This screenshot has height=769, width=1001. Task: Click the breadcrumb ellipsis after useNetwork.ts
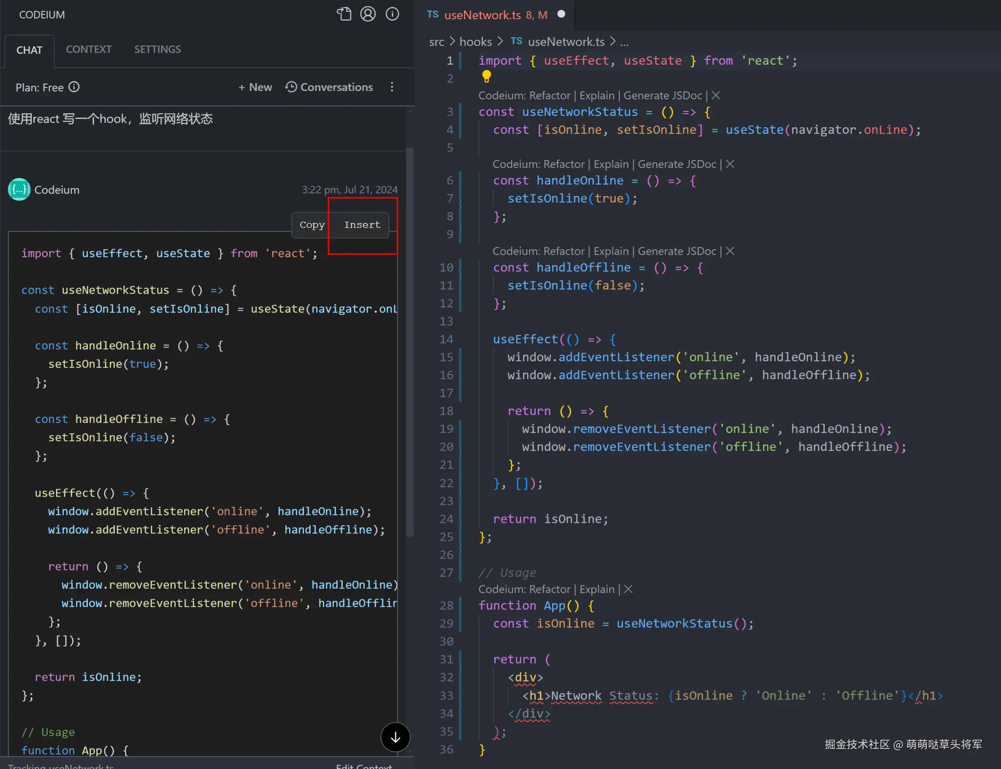tap(624, 42)
